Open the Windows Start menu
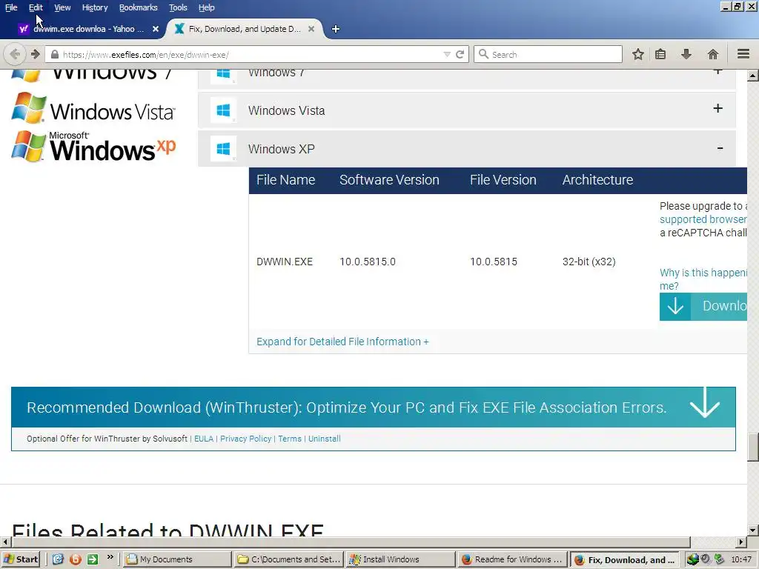Image resolution: width=759 pixels, height=569 pixels. (x=21, y=559)
